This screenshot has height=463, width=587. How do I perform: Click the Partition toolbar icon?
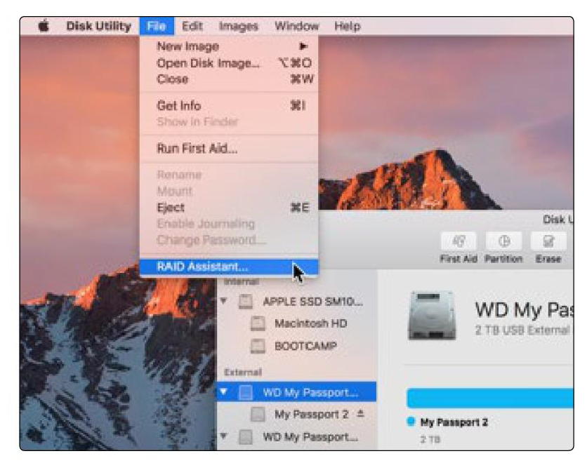click(503, 241)
